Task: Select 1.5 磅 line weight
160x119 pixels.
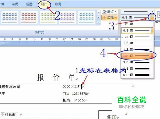Action: (137, 49)
